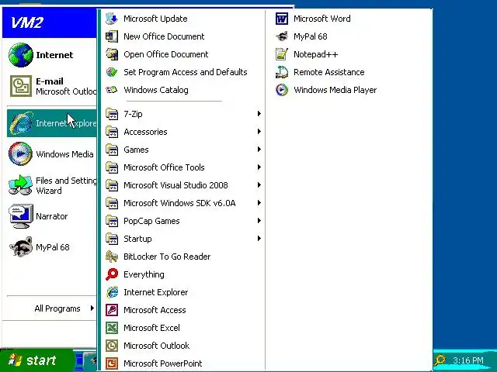497x372 pixels.
Task: Click the Internet Explorer icon in All Programs list
Action: point(112,292)
